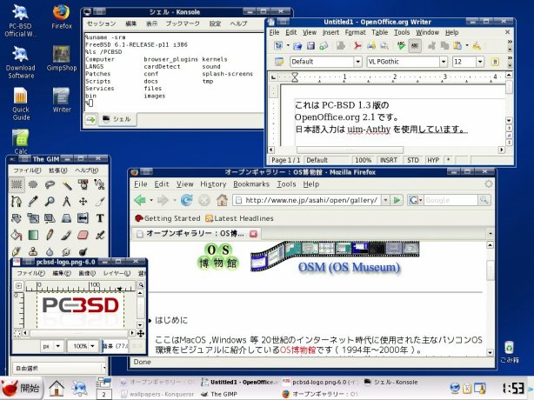Viewport: 534px width, 400px height.
Task: Select the GIMP bucket fill tool
Action: point(17,235)
